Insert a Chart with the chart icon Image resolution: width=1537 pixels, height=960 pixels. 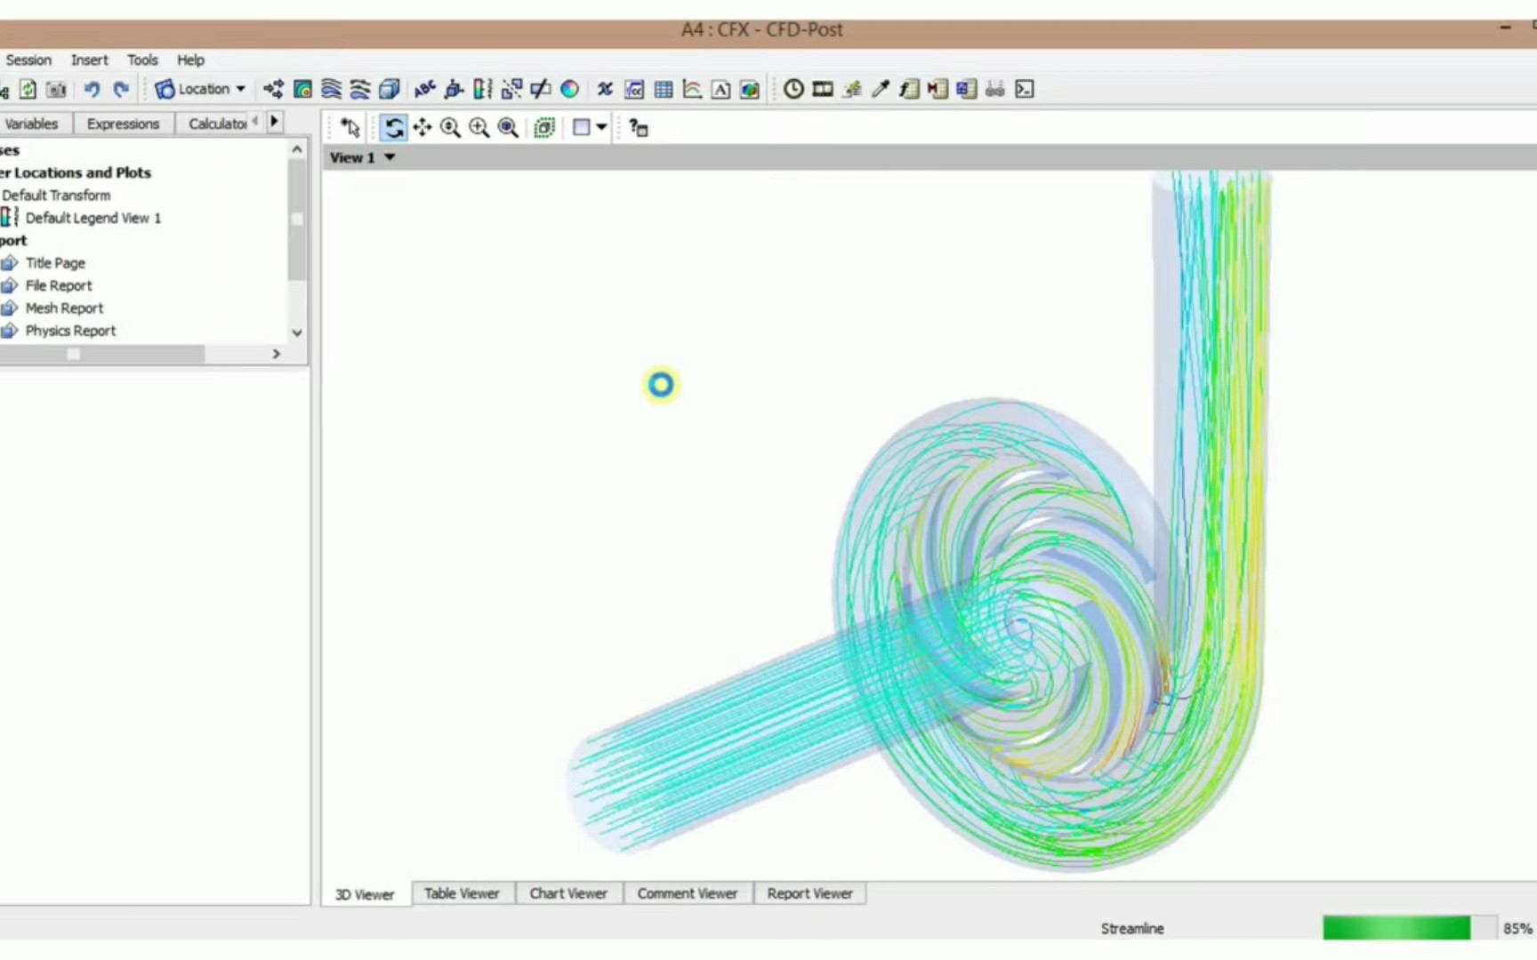(x=691, y=89)
